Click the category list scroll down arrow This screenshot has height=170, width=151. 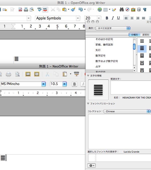[x=134, y=71]
